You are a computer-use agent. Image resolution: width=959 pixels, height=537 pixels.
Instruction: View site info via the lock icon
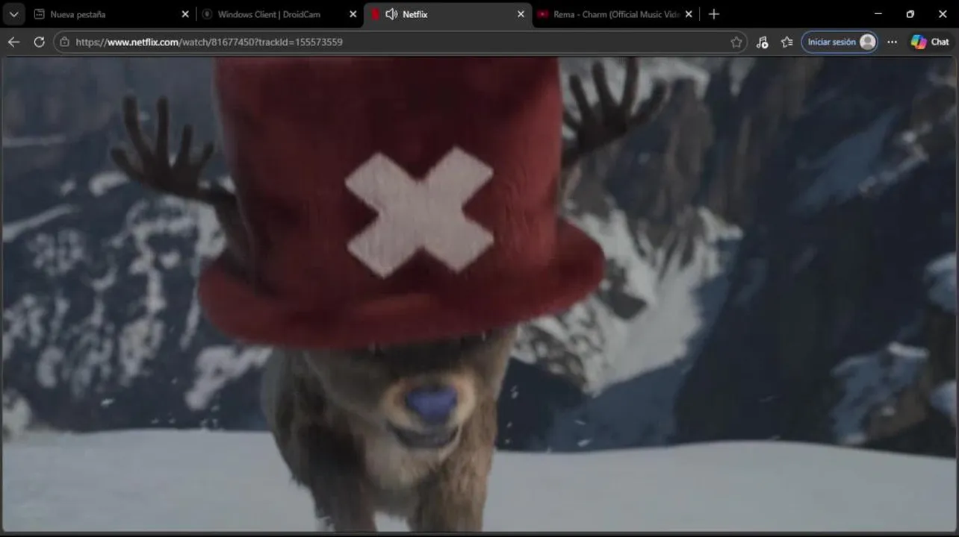click(x=64, y=42)
